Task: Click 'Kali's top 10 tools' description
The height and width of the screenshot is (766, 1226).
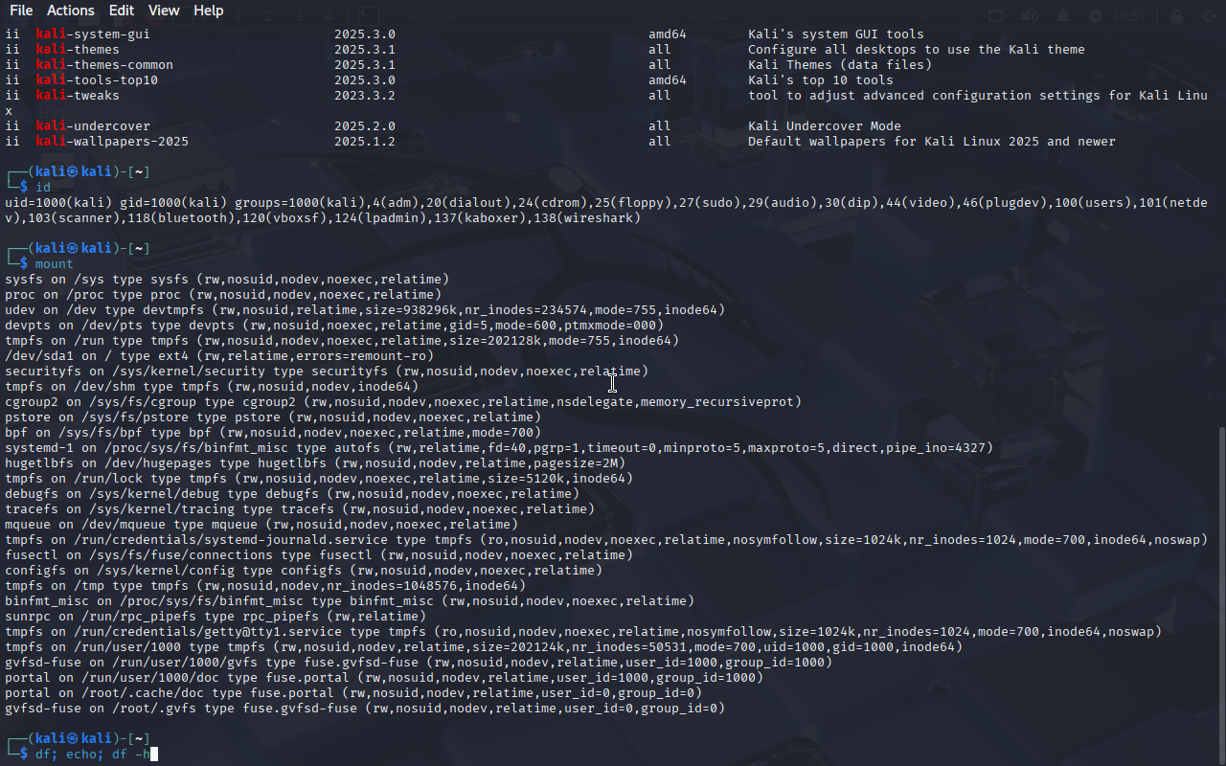Action: 821,80
